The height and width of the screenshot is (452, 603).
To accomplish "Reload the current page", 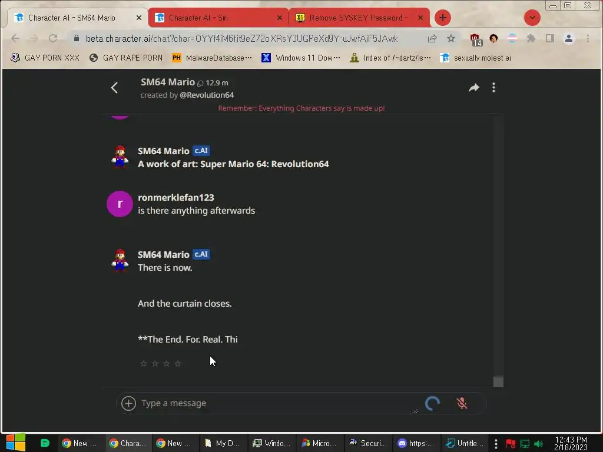I will [53, 38].
